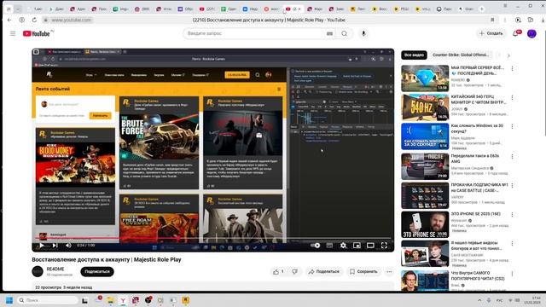
Task: Open the Windows Start menu
Action: point(9,300)
